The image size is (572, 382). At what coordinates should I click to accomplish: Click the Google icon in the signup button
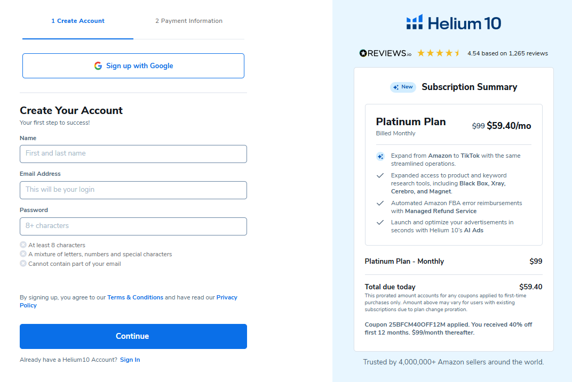98,66
